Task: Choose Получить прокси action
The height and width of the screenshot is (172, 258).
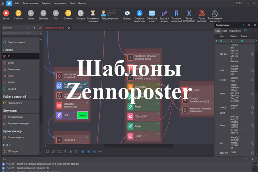Action: 21,138
